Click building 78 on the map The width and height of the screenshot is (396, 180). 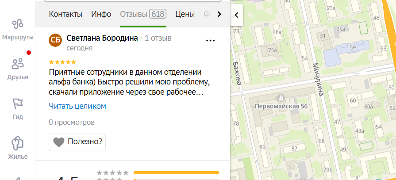pyautogui.click(x=236, y=124)
